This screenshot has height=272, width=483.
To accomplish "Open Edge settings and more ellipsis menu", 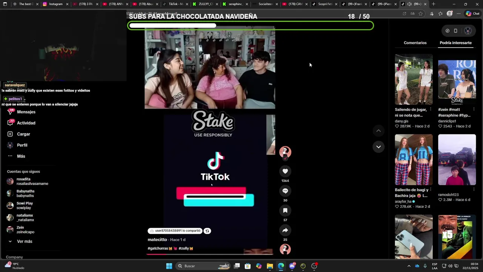I will (458, 14).
